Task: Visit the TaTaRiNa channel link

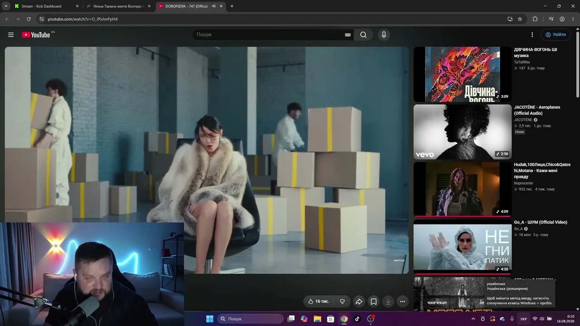Action: (x=522, y=62)
